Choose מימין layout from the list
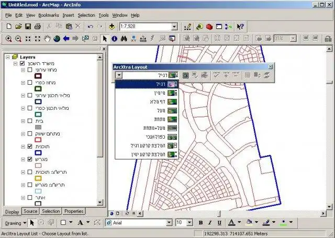335x238 pixels. pyautogui.click(x=147, y=93)
